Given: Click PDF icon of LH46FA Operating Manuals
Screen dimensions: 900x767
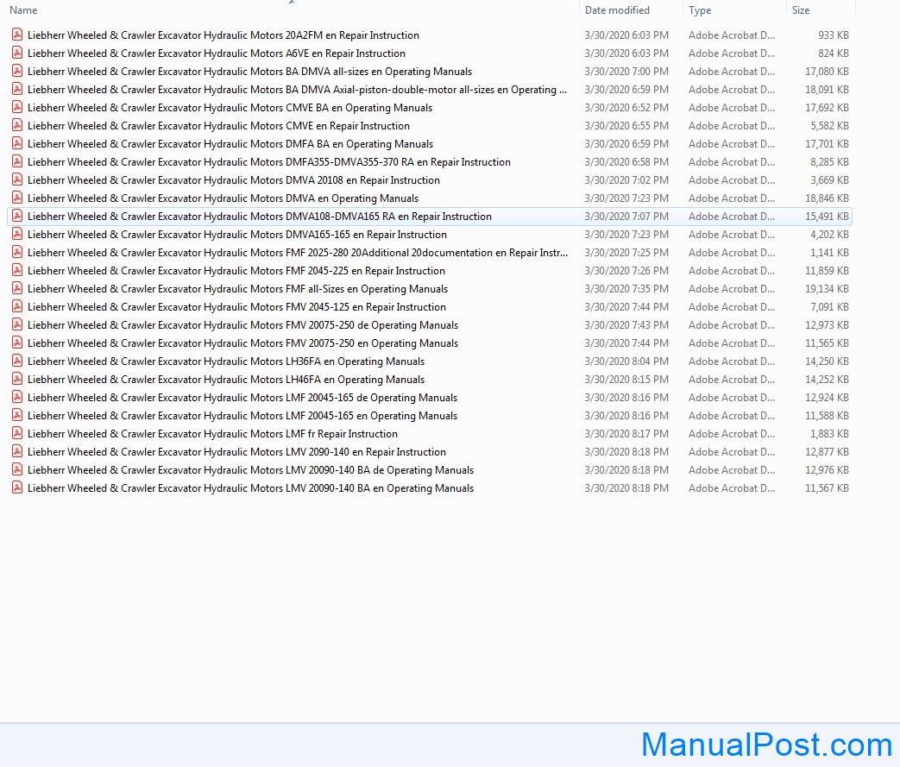Looking at the screenshot, I should click(17, 379).
